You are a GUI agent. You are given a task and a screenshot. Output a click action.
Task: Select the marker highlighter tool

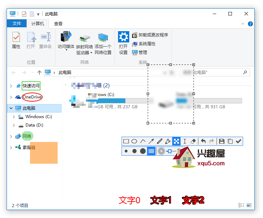(x=168, y=141)
